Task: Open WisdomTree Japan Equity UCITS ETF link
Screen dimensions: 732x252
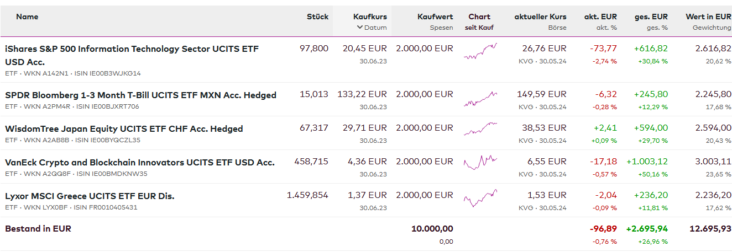Action: [124, 128]
